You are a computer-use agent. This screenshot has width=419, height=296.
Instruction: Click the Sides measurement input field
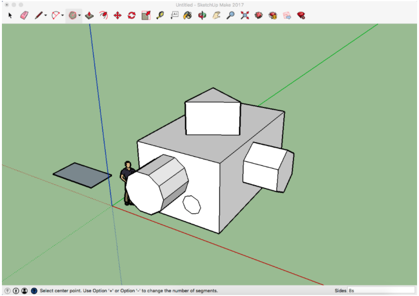pyautogui.click(x=381, y=290)
